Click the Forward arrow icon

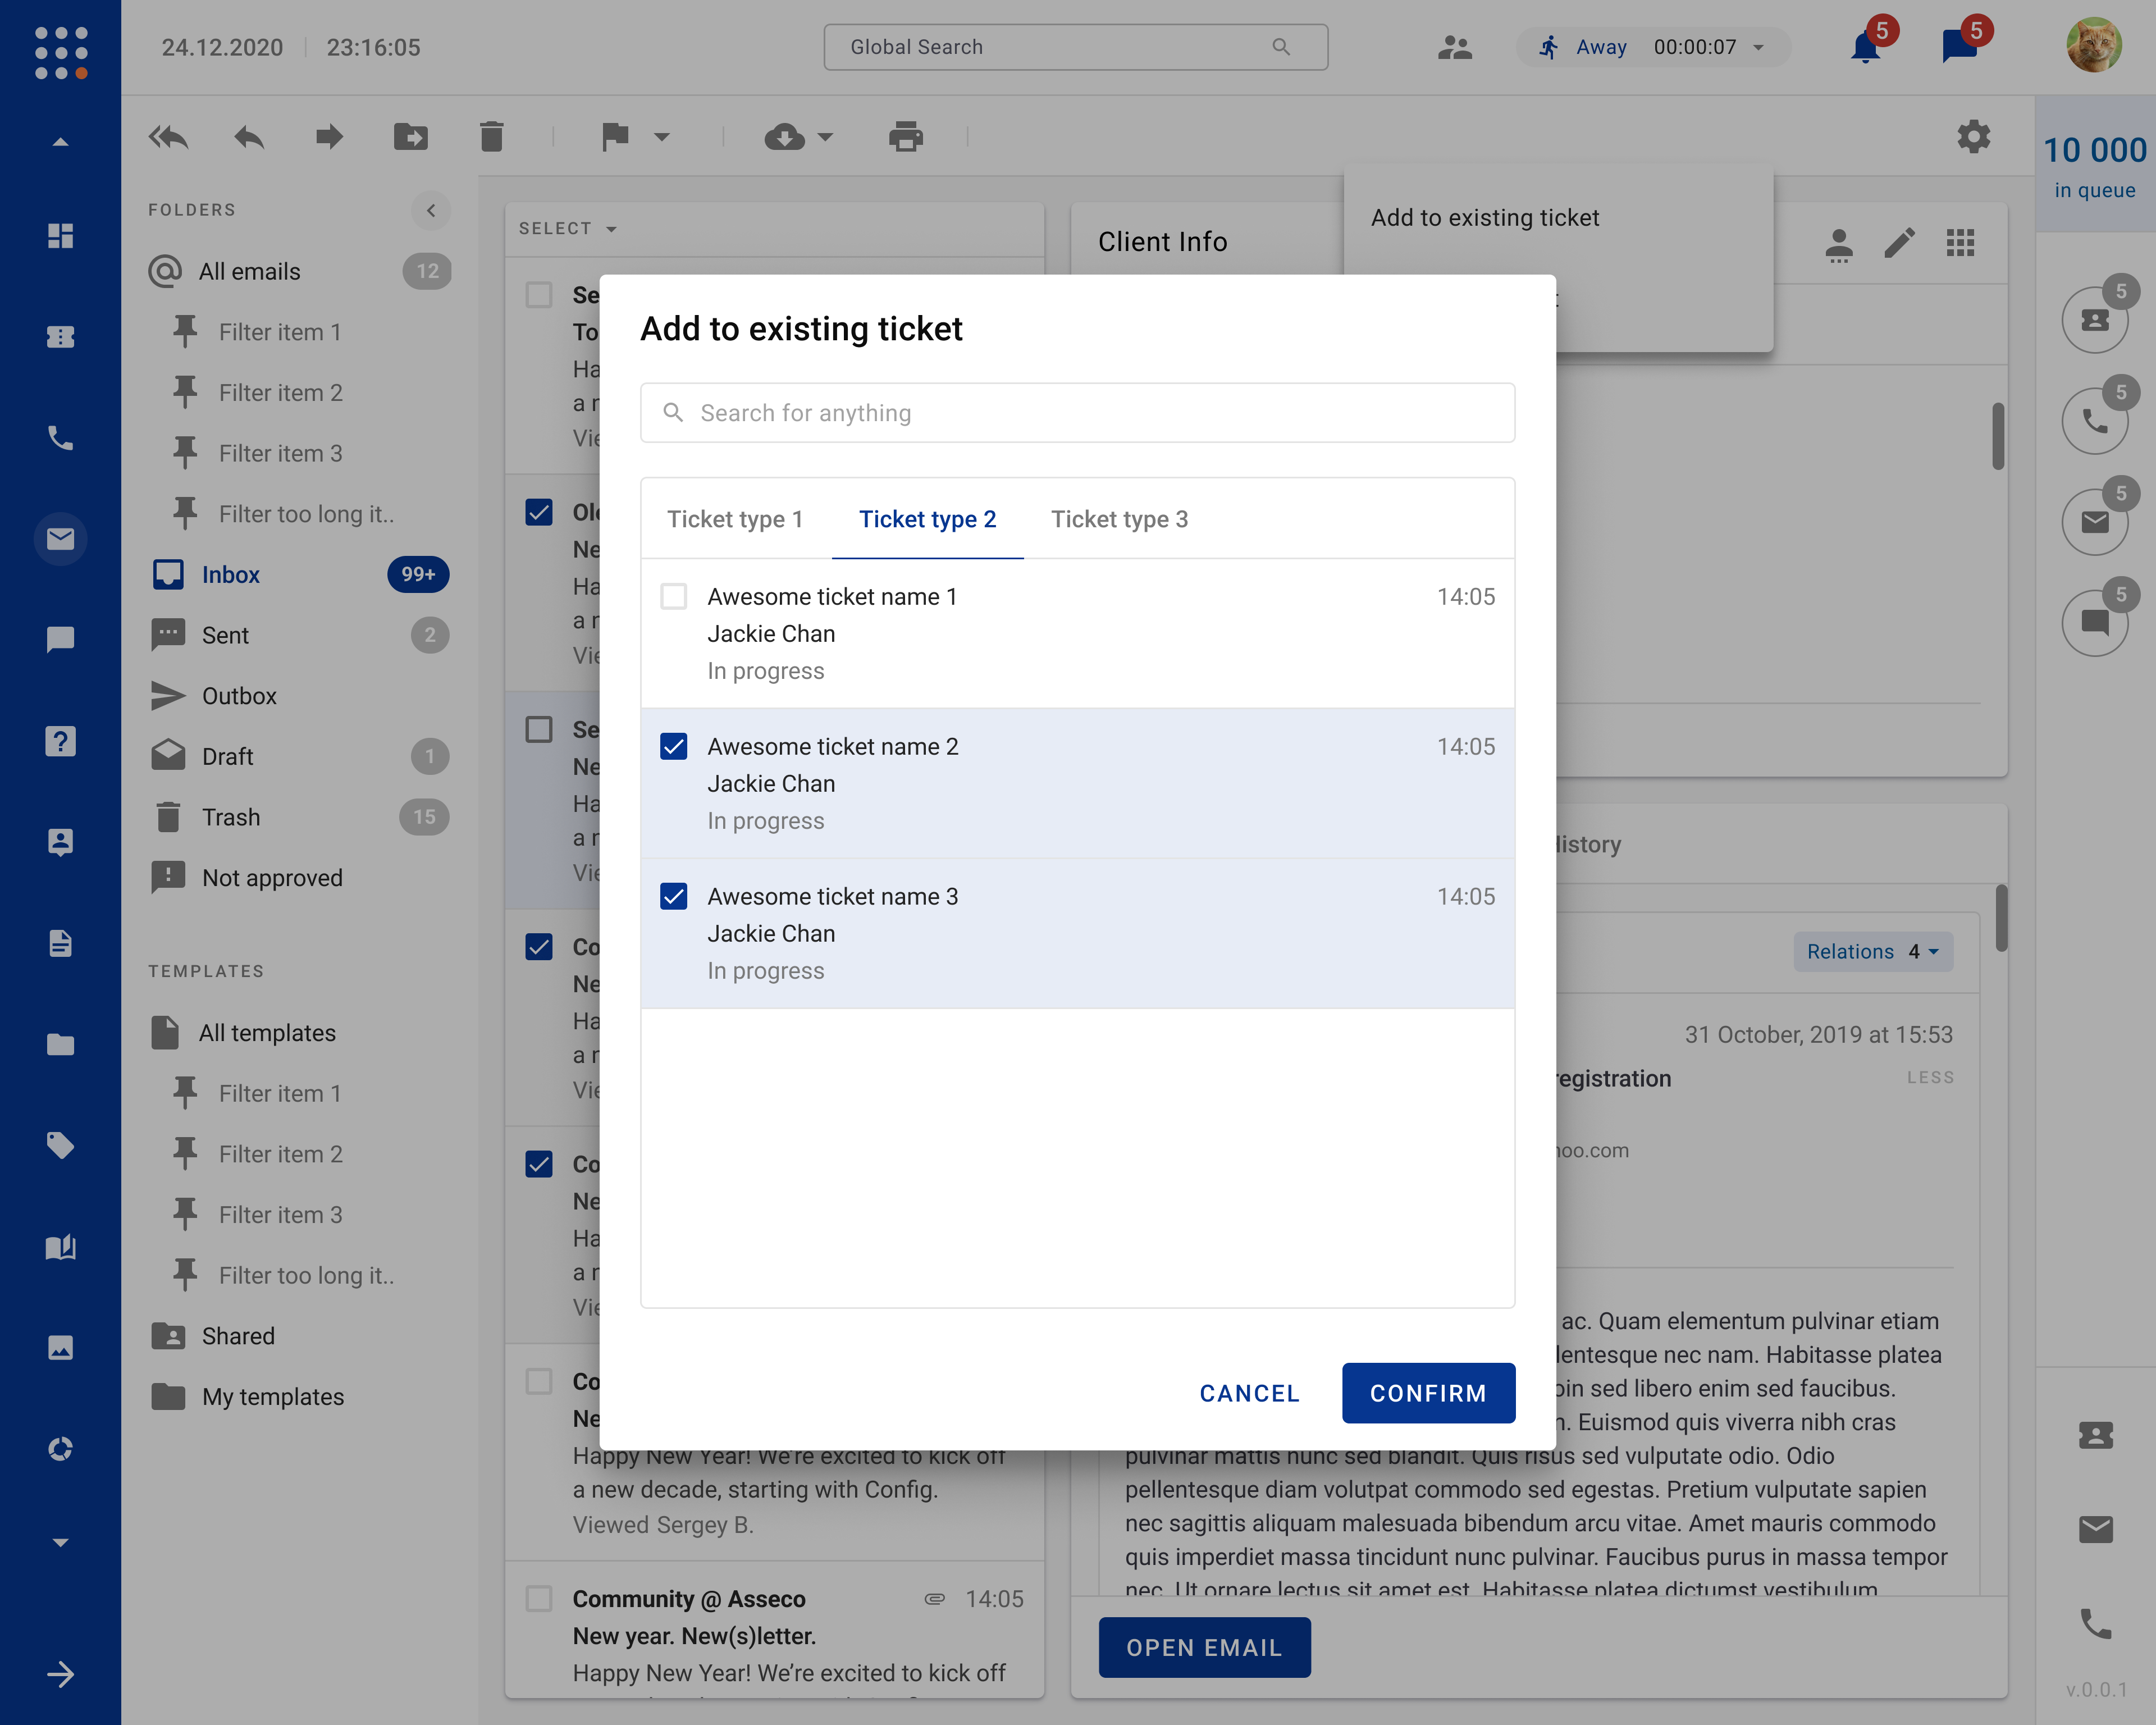click(x=329, y=137)
